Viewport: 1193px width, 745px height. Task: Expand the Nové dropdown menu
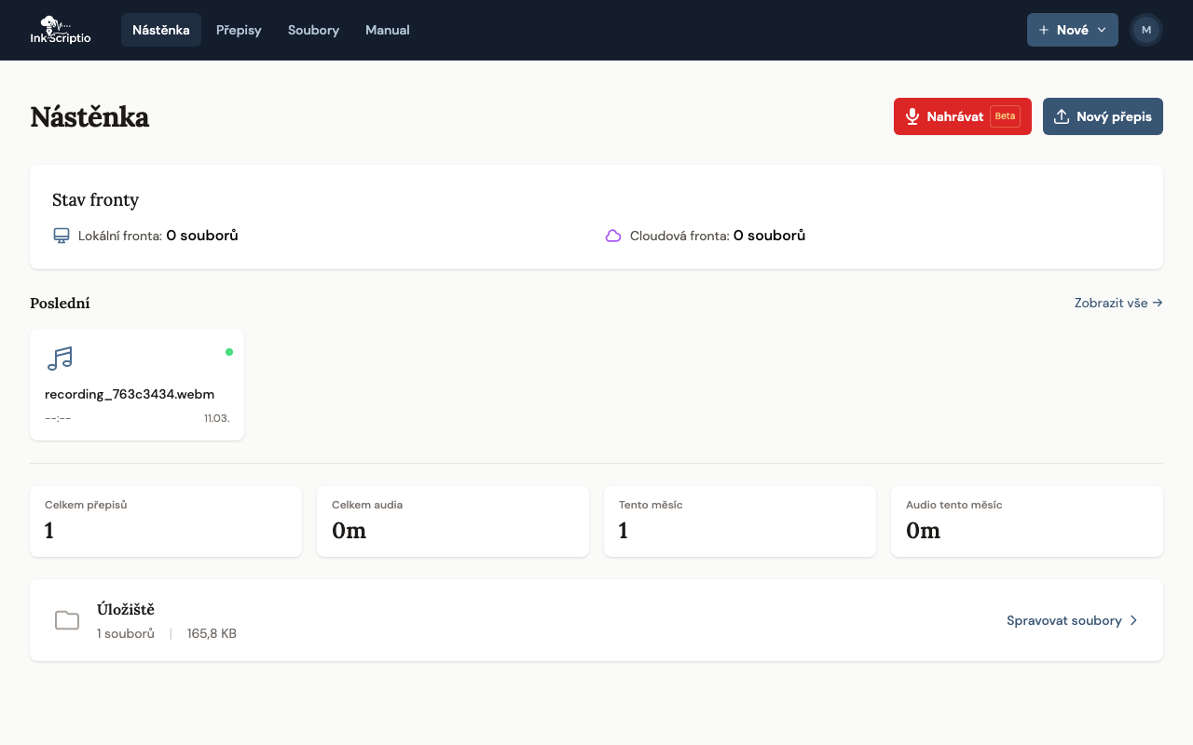click(1072, 30)
